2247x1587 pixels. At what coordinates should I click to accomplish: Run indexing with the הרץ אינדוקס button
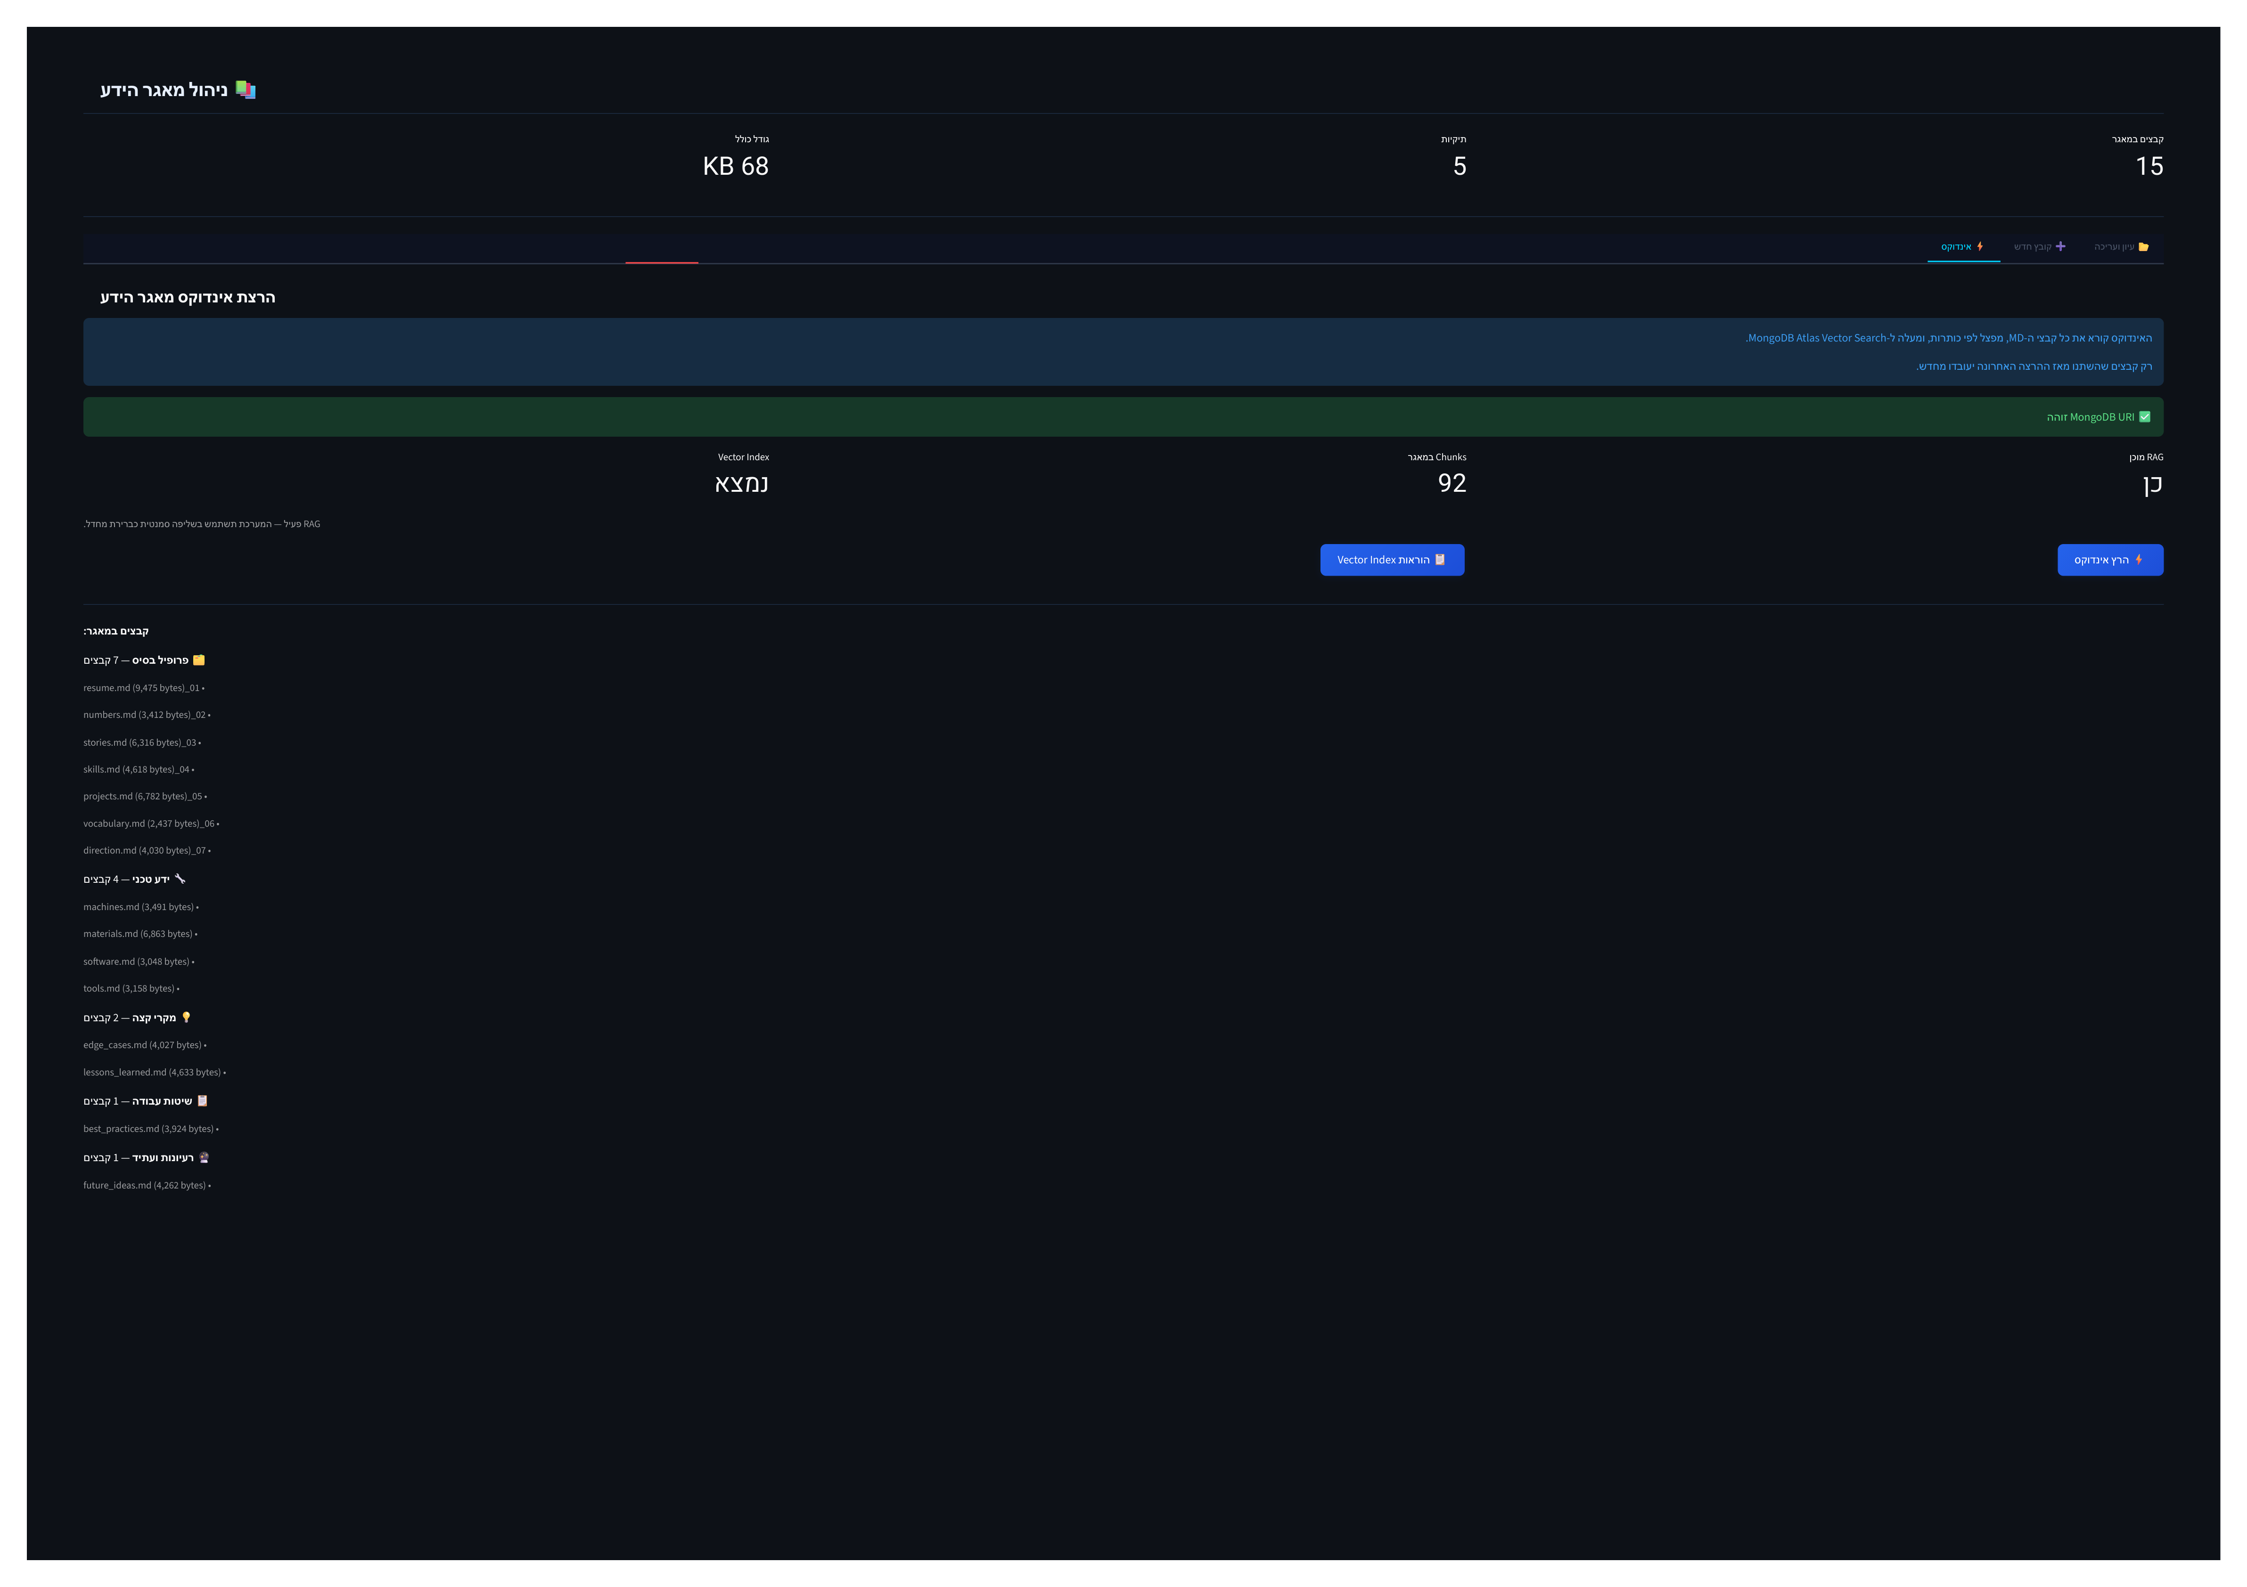pos(2110,560)
